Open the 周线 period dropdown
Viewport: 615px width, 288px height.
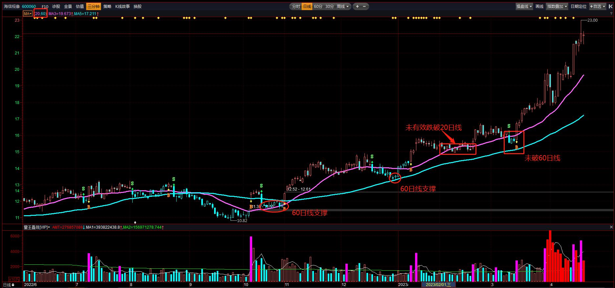(343, 6)
